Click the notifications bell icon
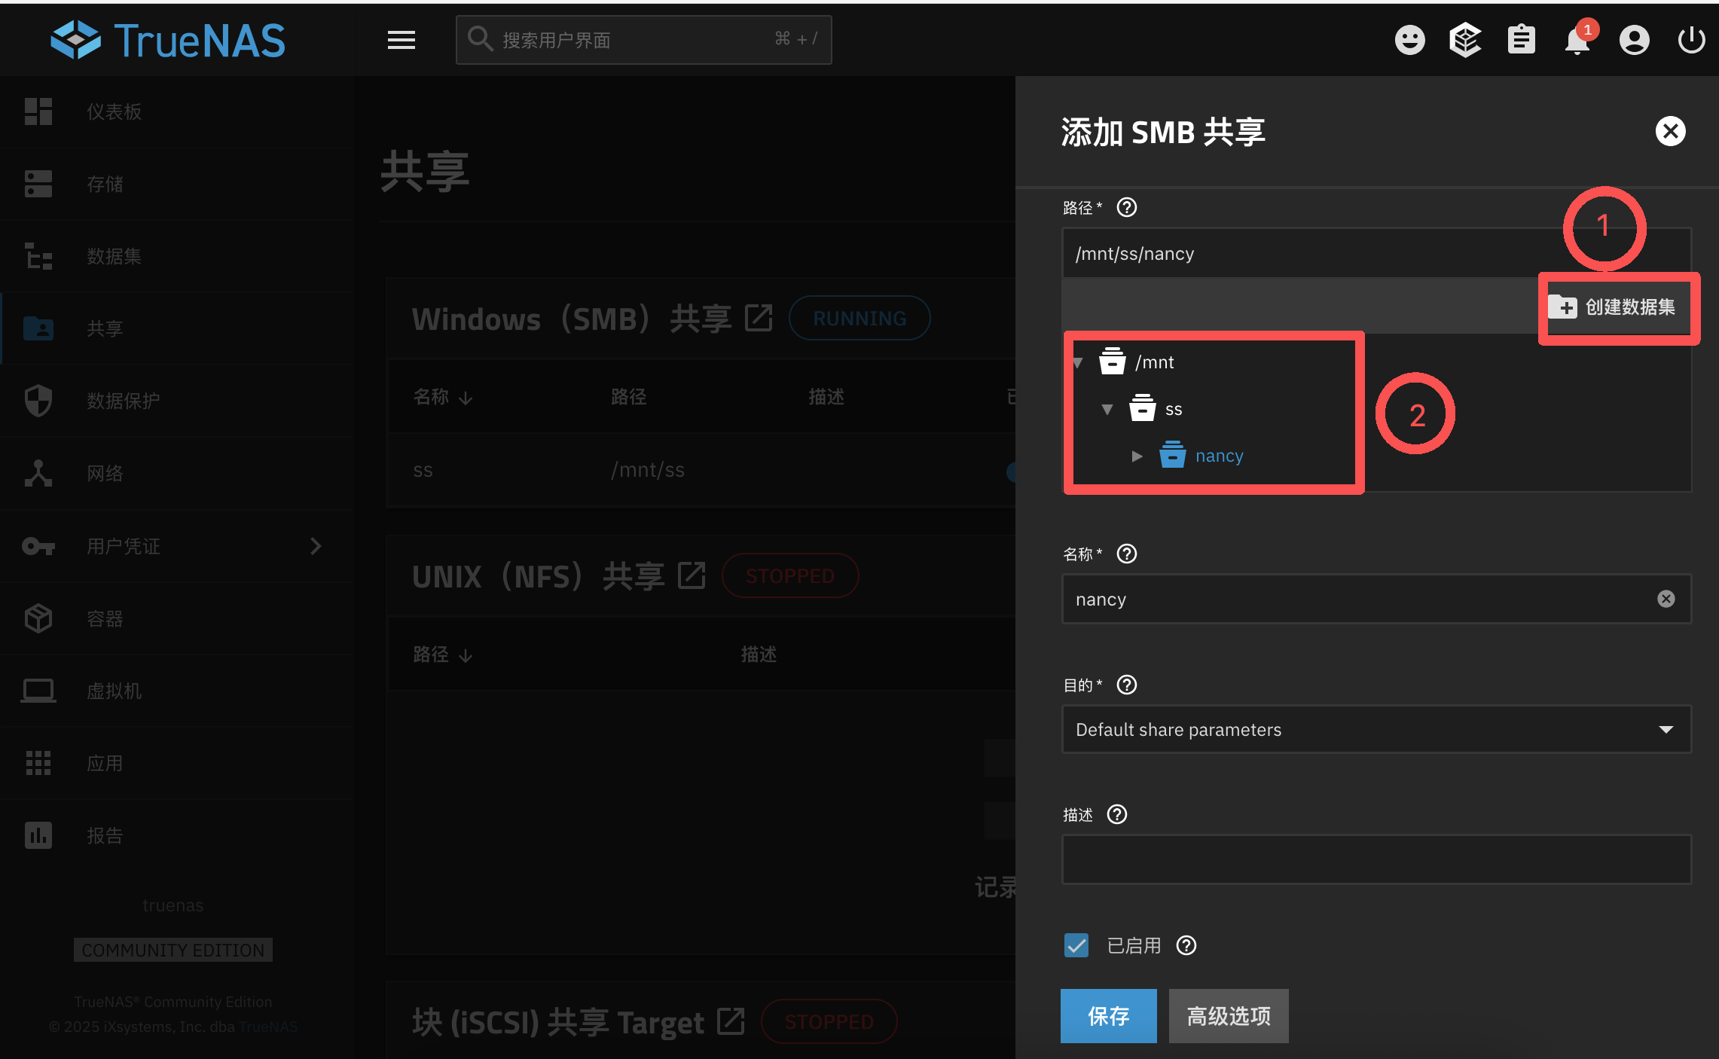This screenshot has width=1719, height=1059. (1577, 40)
